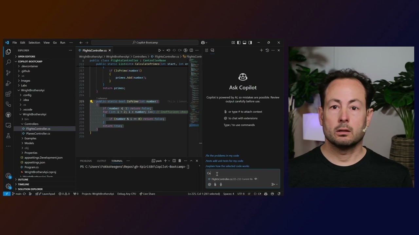Image resolution: width=419 pixels, height=235 pixels.
Task: Kill the terminal with trash icon
Action: point(179,161)
